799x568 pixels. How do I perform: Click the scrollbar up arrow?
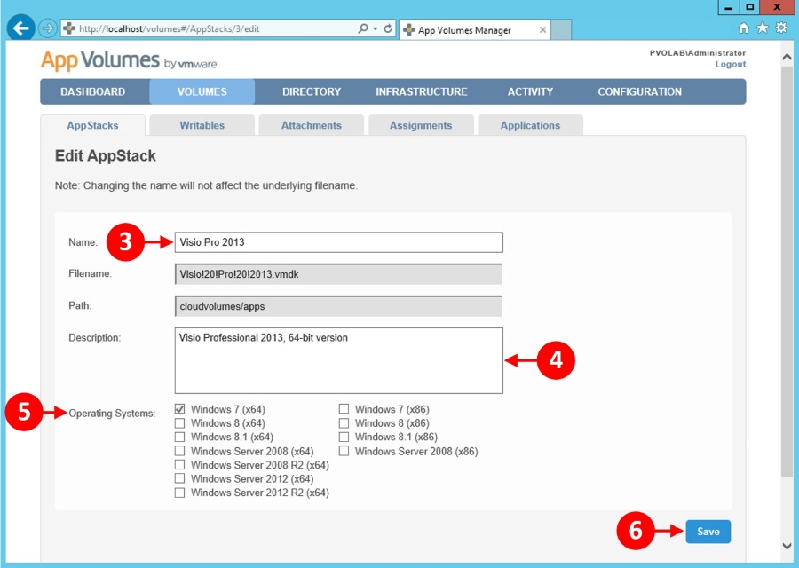point(787,57)
